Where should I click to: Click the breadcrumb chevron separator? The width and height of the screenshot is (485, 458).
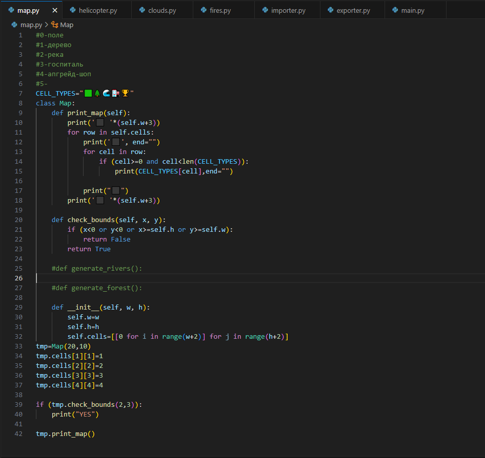(47, 25)
